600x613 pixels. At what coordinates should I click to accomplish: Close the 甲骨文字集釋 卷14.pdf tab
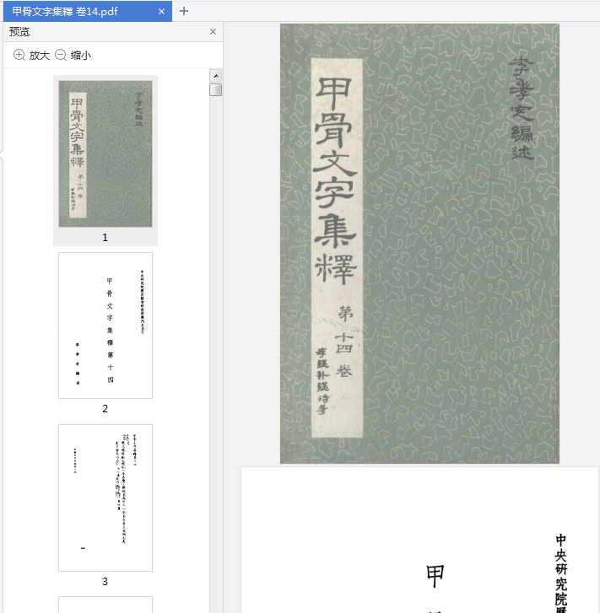pyautogui.click(x=161, y=12)
